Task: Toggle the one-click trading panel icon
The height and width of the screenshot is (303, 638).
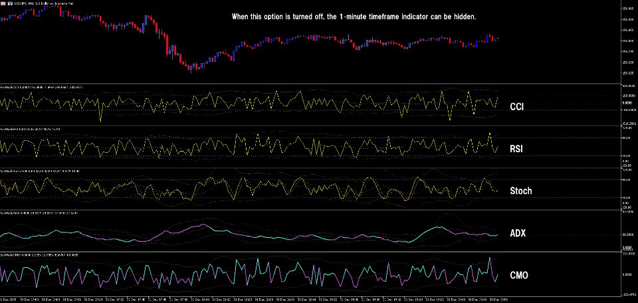Action: [x=10, y=3]
